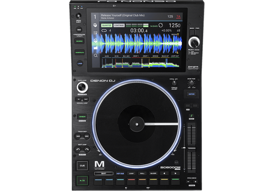
Task: Open the folder files icon on touchscreen
Action: [95, 48]
